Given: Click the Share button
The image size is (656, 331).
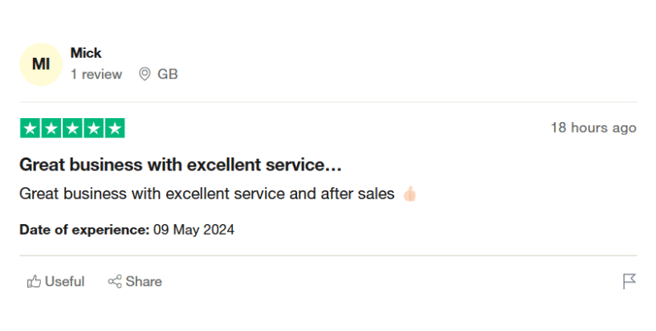Looking at the screenshot, I should pyautogui.click(x=135, y=281).
